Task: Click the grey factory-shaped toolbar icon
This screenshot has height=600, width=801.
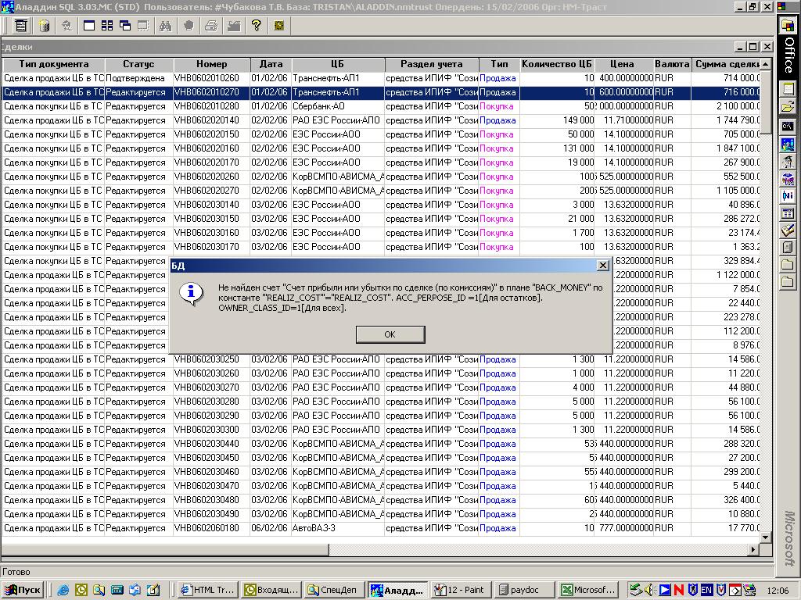Action: click(234, 26)
